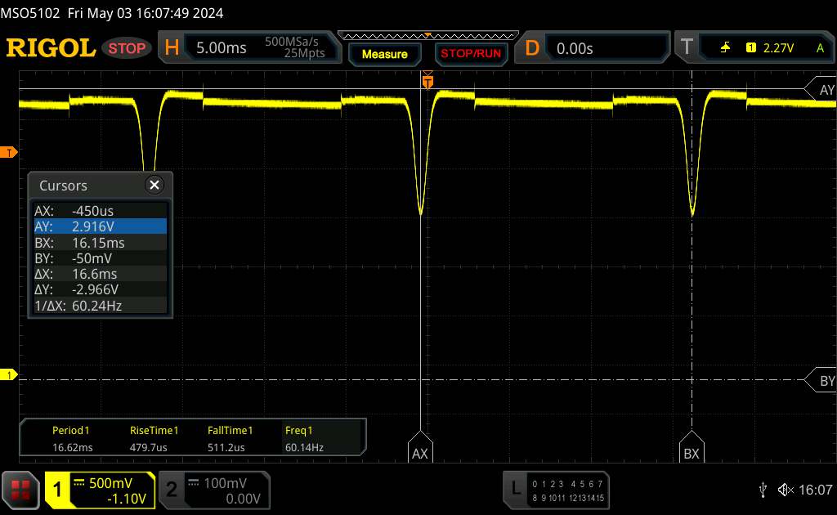Click the H horizontal label icon
Viewport: 837px width, 515px height.
point(172,47)
